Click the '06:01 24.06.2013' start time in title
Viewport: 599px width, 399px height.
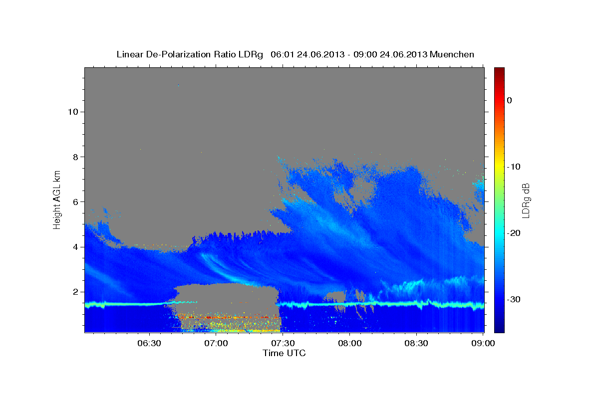[307, 54]
